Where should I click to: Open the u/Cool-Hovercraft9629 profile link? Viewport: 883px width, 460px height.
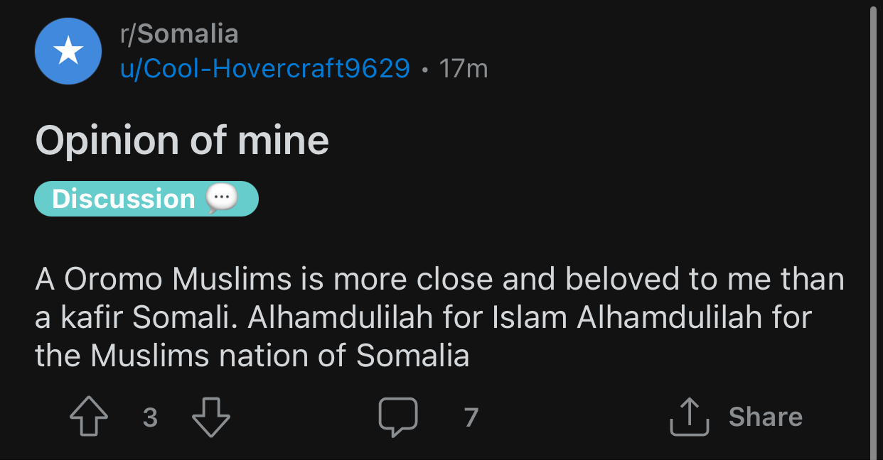(264, 69)
